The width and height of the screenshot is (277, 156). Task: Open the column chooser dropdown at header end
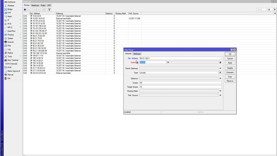(275, 13)
